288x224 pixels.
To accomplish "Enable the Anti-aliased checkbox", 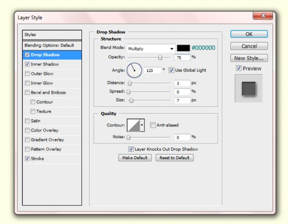I will [153, 125].
